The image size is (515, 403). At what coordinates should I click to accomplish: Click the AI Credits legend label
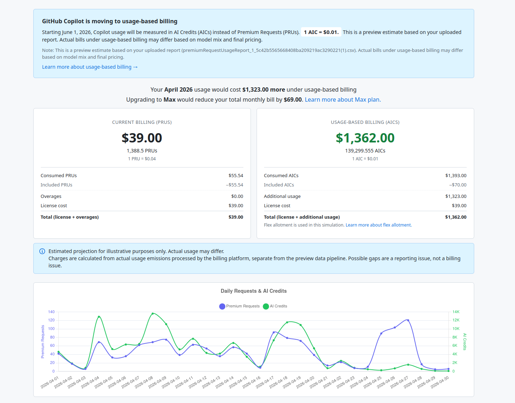point(278,306)
